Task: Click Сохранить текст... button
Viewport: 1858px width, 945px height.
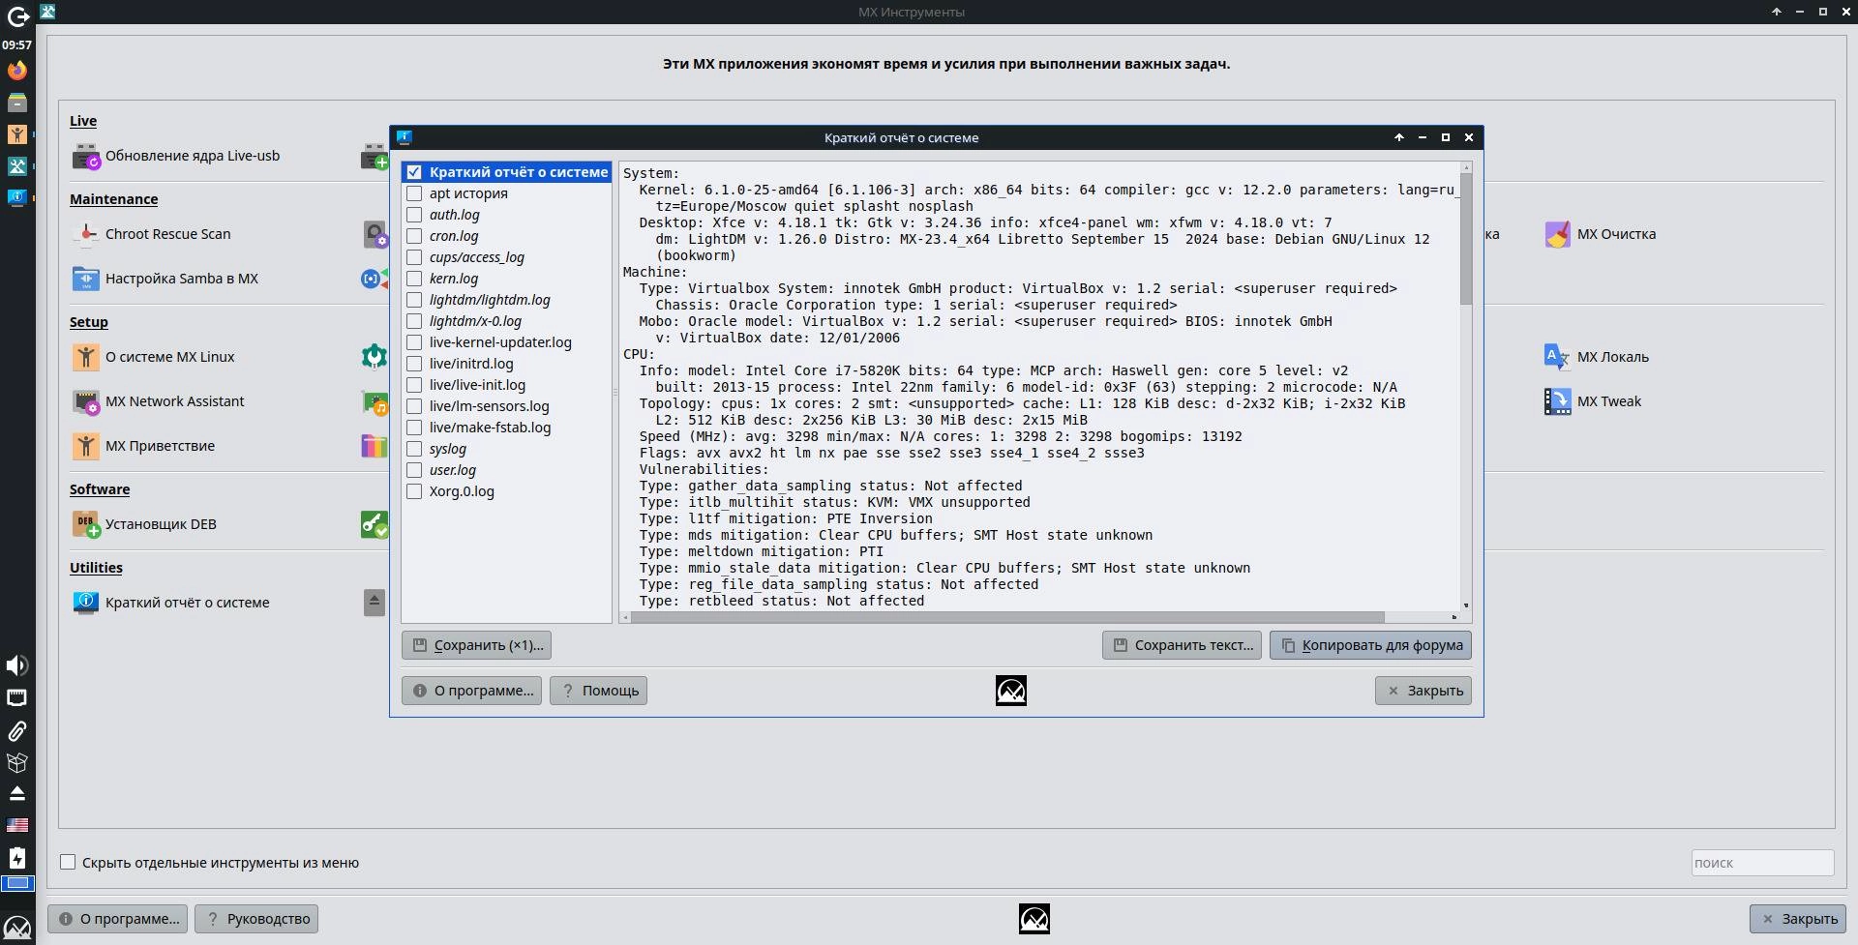Action: pos(1182,645)
